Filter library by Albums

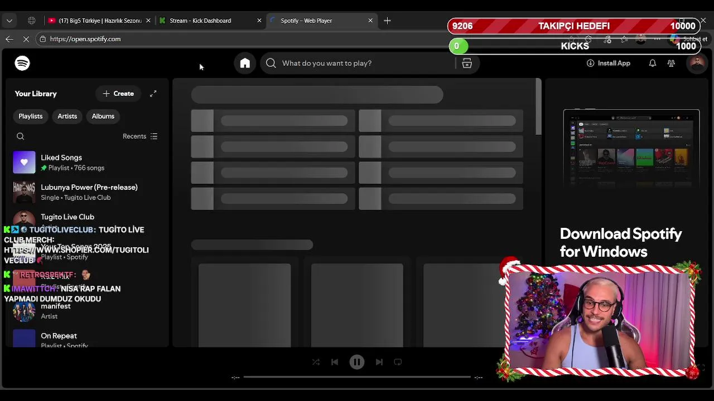(103, 116)
